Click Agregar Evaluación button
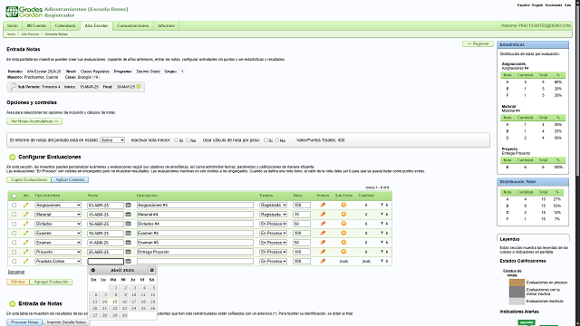 [51, 282]
